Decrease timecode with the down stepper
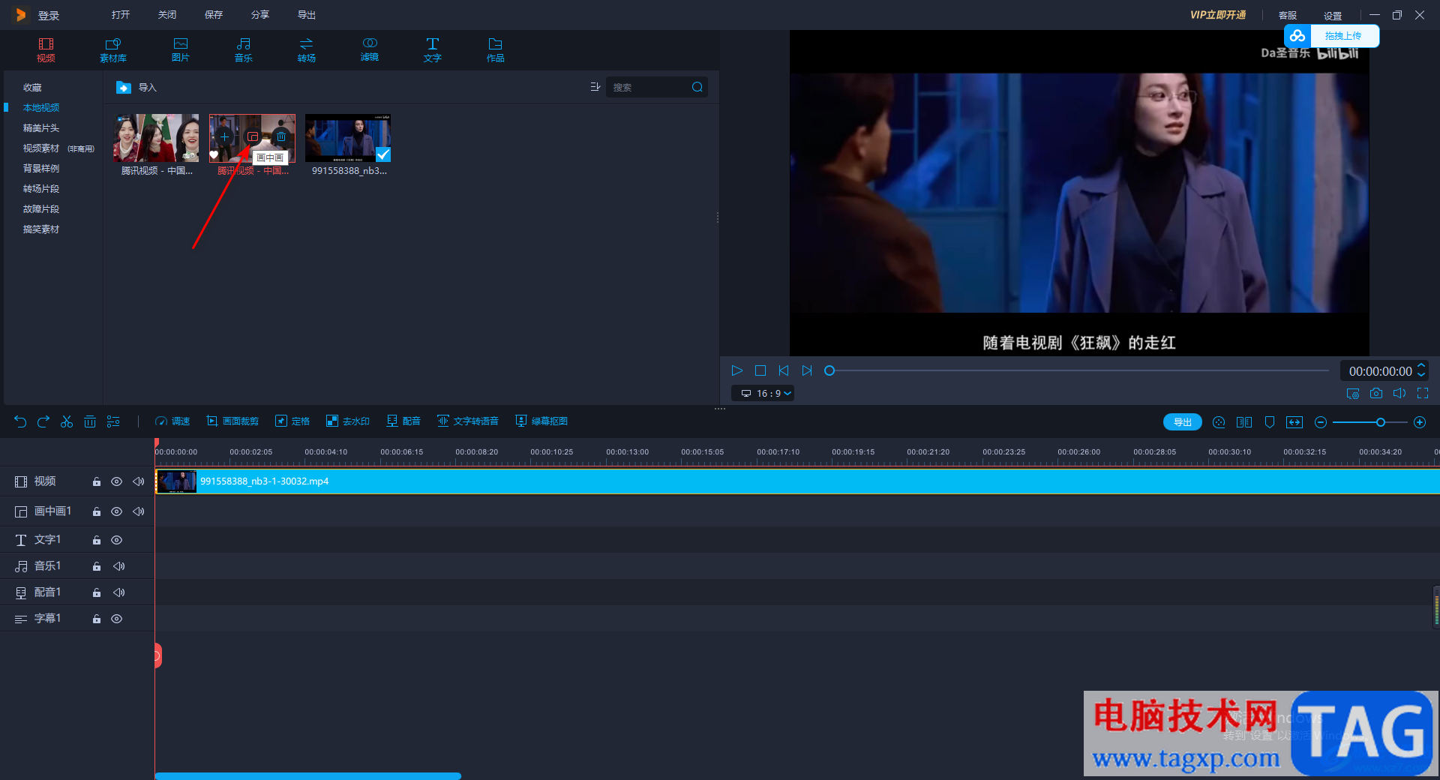 (x=1420, y=374)
